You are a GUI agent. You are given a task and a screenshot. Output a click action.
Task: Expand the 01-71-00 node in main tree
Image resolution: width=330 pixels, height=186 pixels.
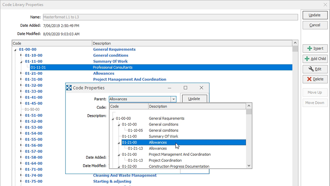(21, 169)
